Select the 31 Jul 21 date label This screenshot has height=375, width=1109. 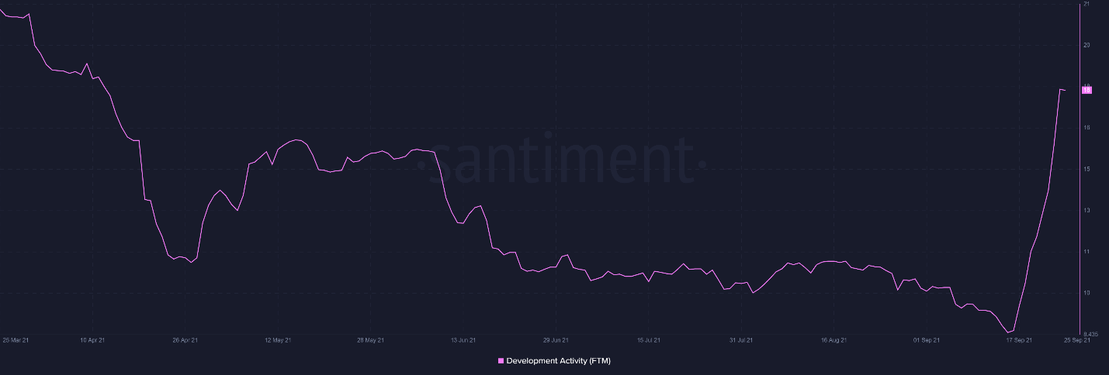(741, 340)
